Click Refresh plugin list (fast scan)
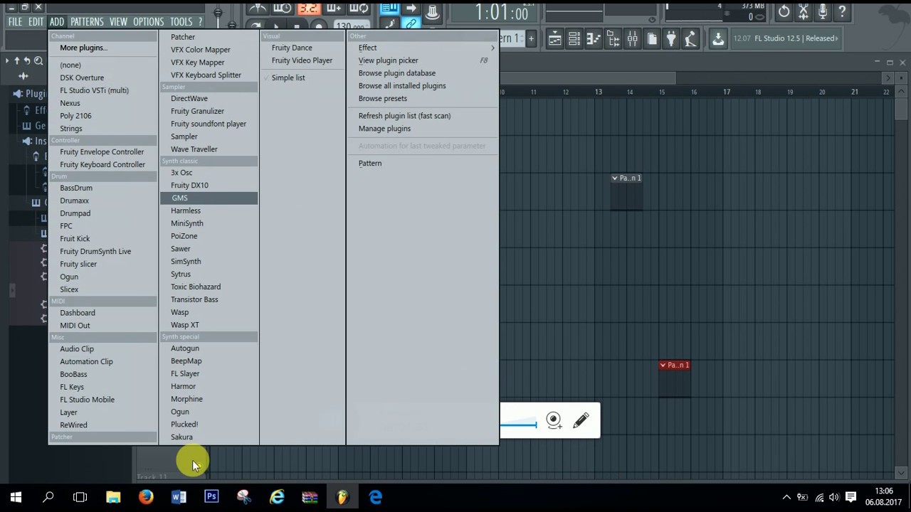Screen dimensions: 911x512 tap(404, 116)
